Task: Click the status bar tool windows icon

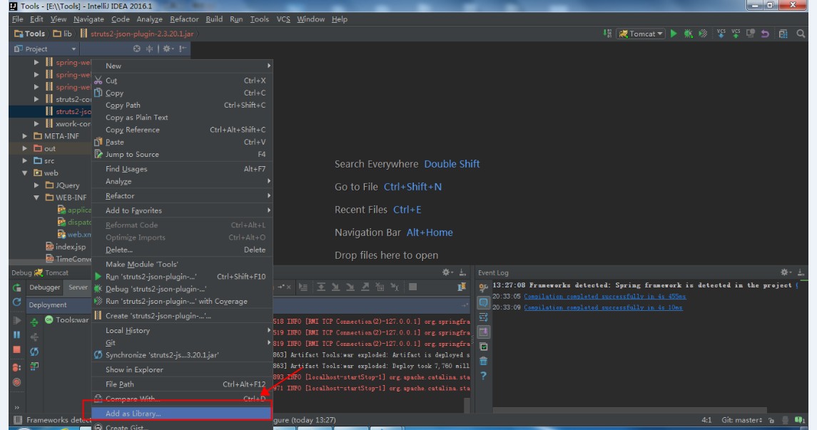Action: 18,420
